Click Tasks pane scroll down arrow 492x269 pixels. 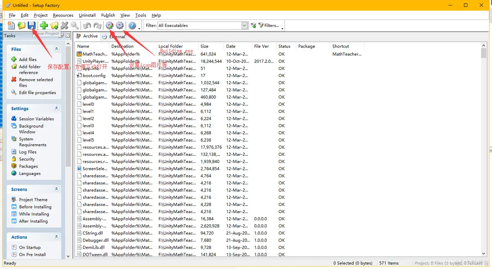(68, 256)
